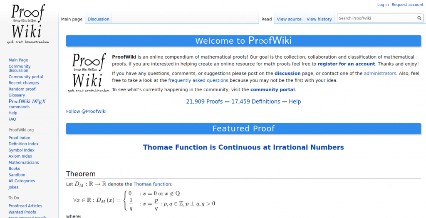Click the Theorem section heading

click(81, 174)
